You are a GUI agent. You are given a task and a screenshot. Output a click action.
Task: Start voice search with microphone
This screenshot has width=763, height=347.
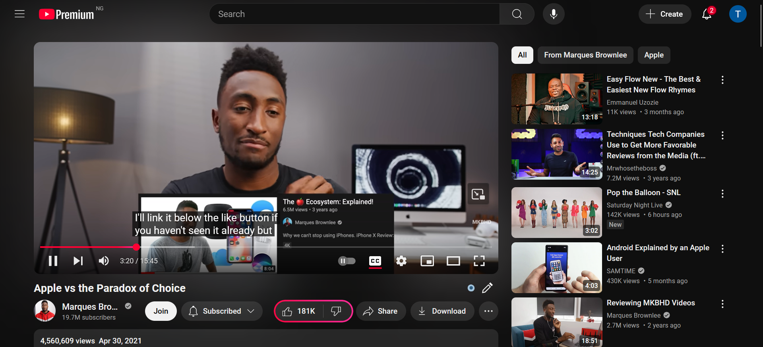[x=554, y=14]
